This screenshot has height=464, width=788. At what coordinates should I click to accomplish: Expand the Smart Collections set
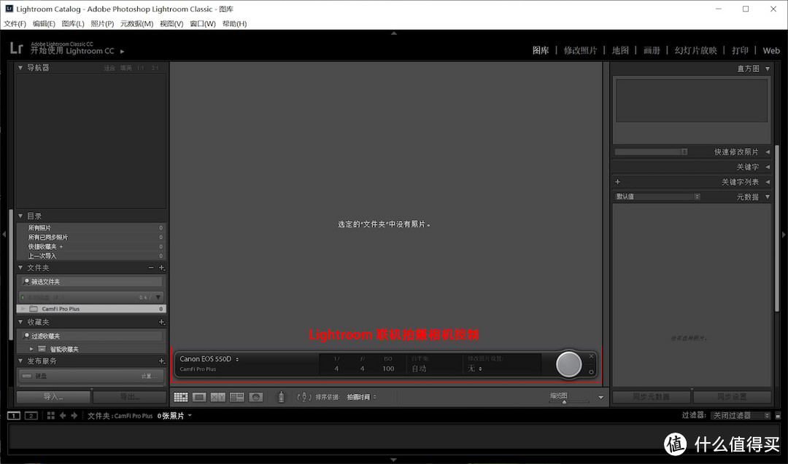click(31, 349)
